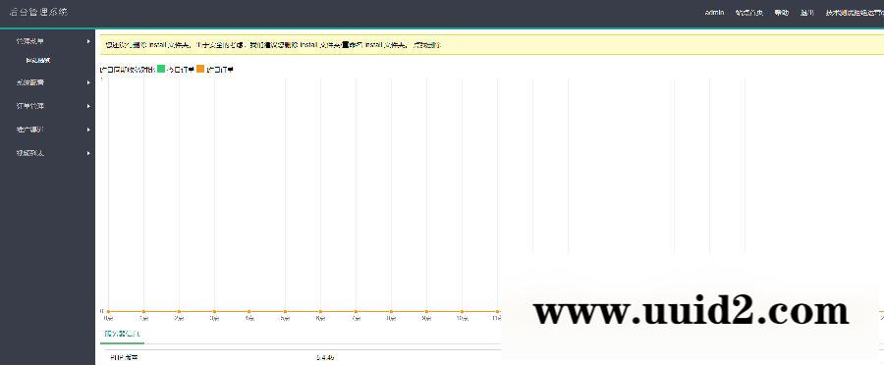Click the last link in the top header

[x=855, y=13]
